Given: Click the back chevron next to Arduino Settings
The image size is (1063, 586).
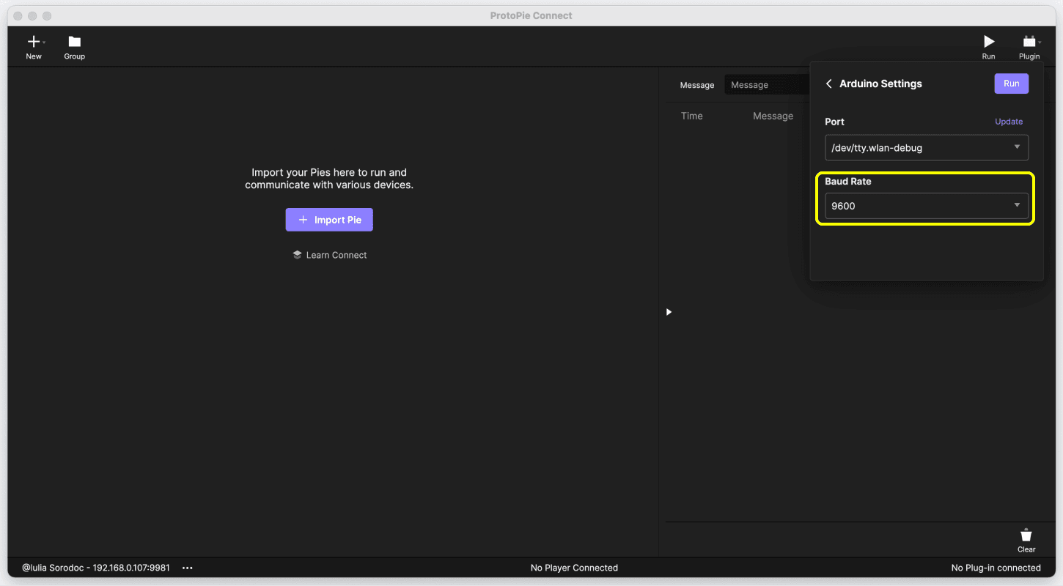Looking at the screenshot, I should [x=828, y=84].
